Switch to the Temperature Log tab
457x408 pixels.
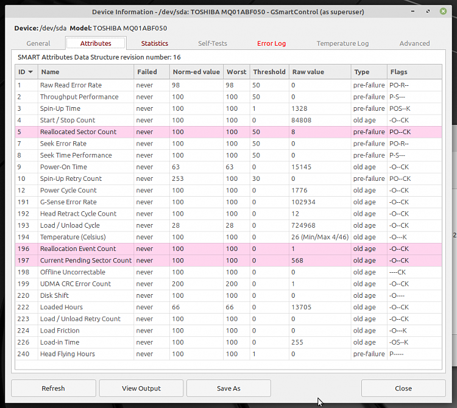[x=342, y=43]
